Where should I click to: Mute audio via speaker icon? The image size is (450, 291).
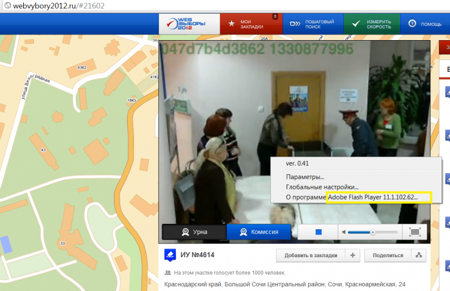[344, 232]
